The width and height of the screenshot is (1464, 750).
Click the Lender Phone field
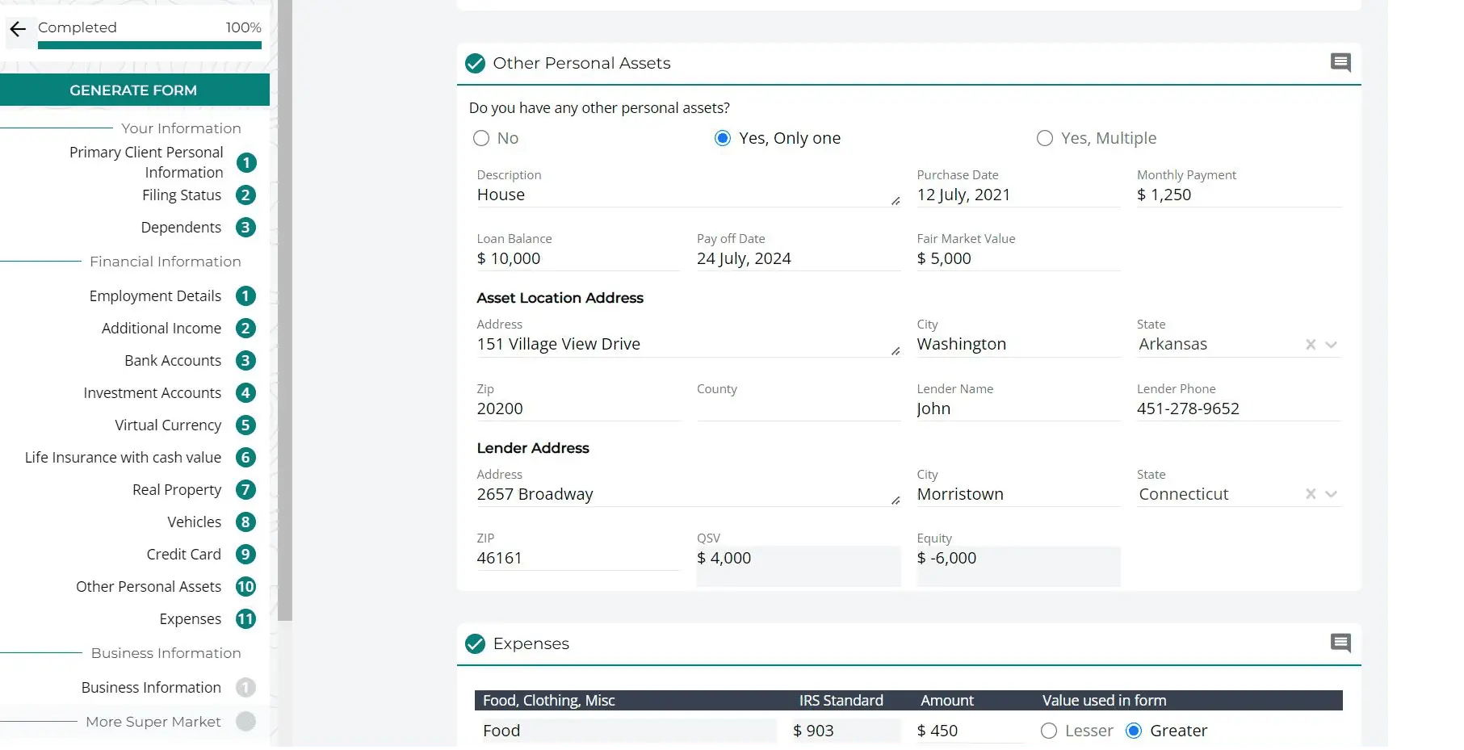1239,409
